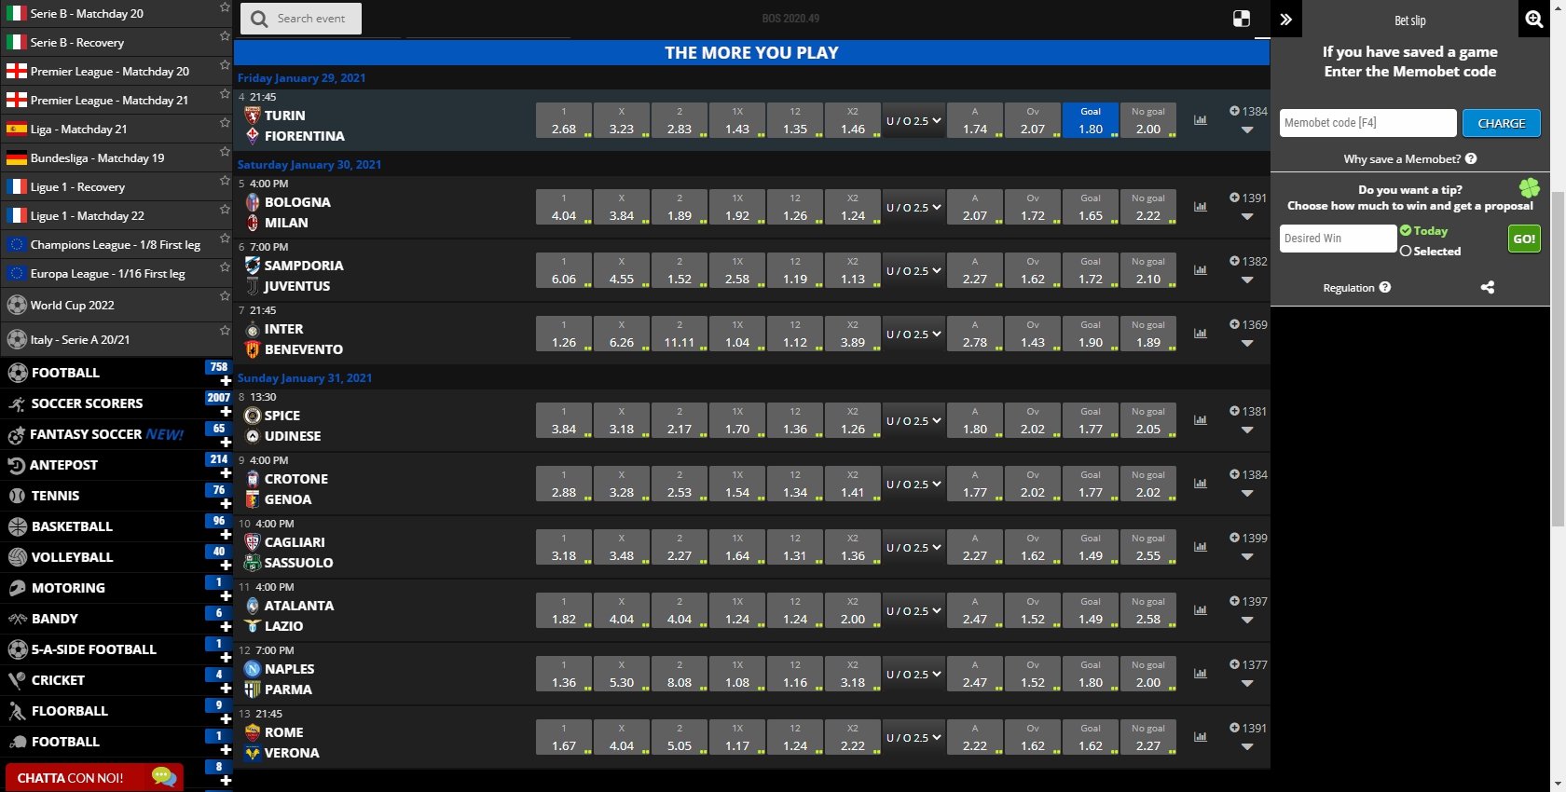The height and width of the screenshot is (792, 1566).
Task: Click the Regulation link
Action: pyautogui.click(x=1349, y=288)
